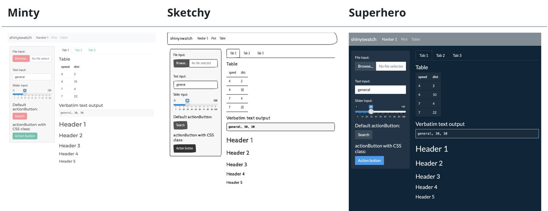Open Tab 2 in the Minty preview

click(79, 50)
